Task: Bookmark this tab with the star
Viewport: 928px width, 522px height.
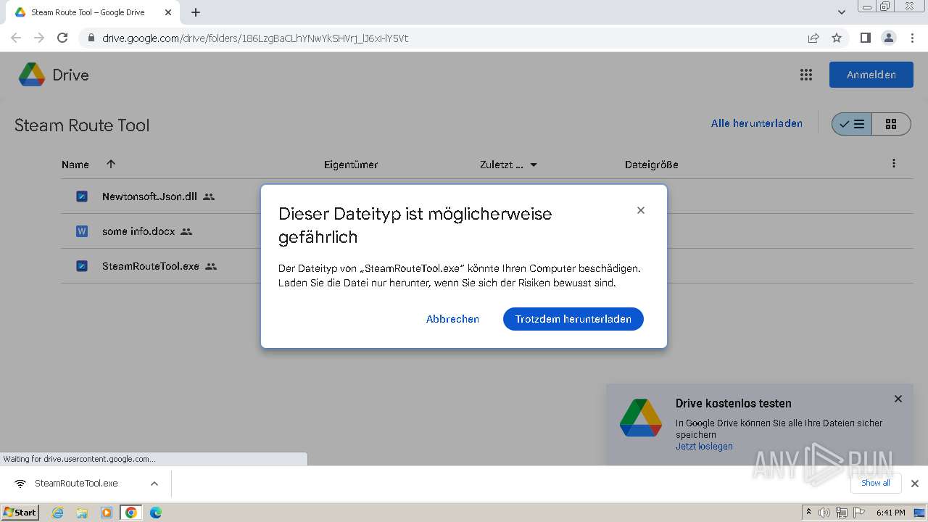Action: (x=837, y=38)
